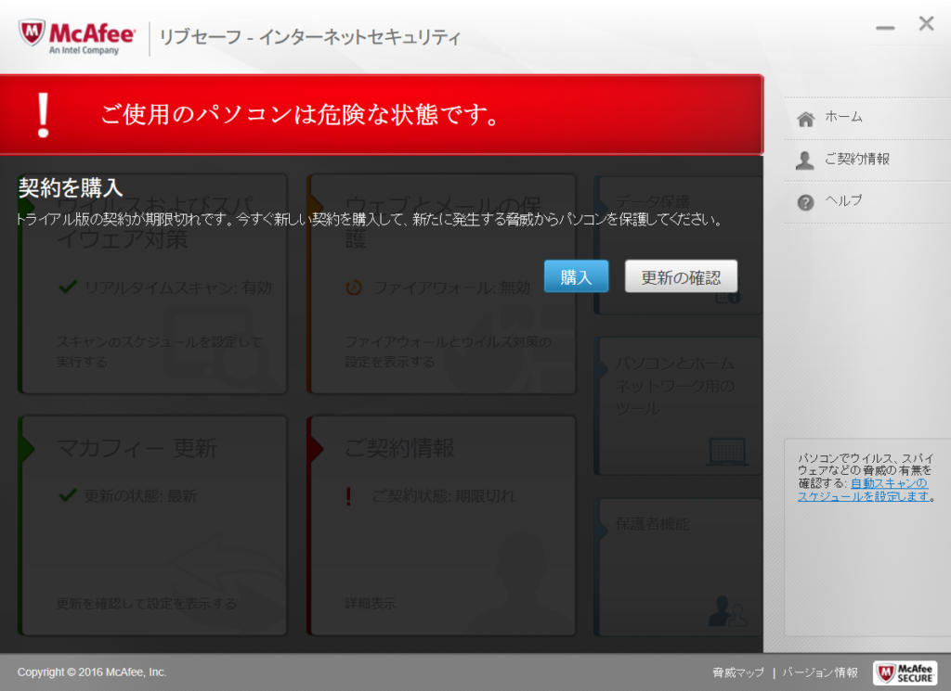Click ファイアウォール: 無効 status text
Screen dimensions: 951x691
(x=452, y=288)
